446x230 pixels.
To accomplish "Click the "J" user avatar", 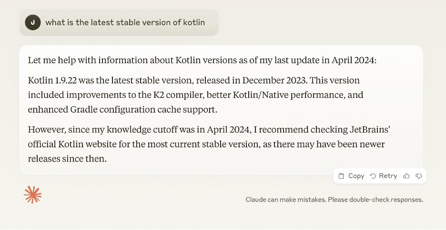I will (32, 22).
